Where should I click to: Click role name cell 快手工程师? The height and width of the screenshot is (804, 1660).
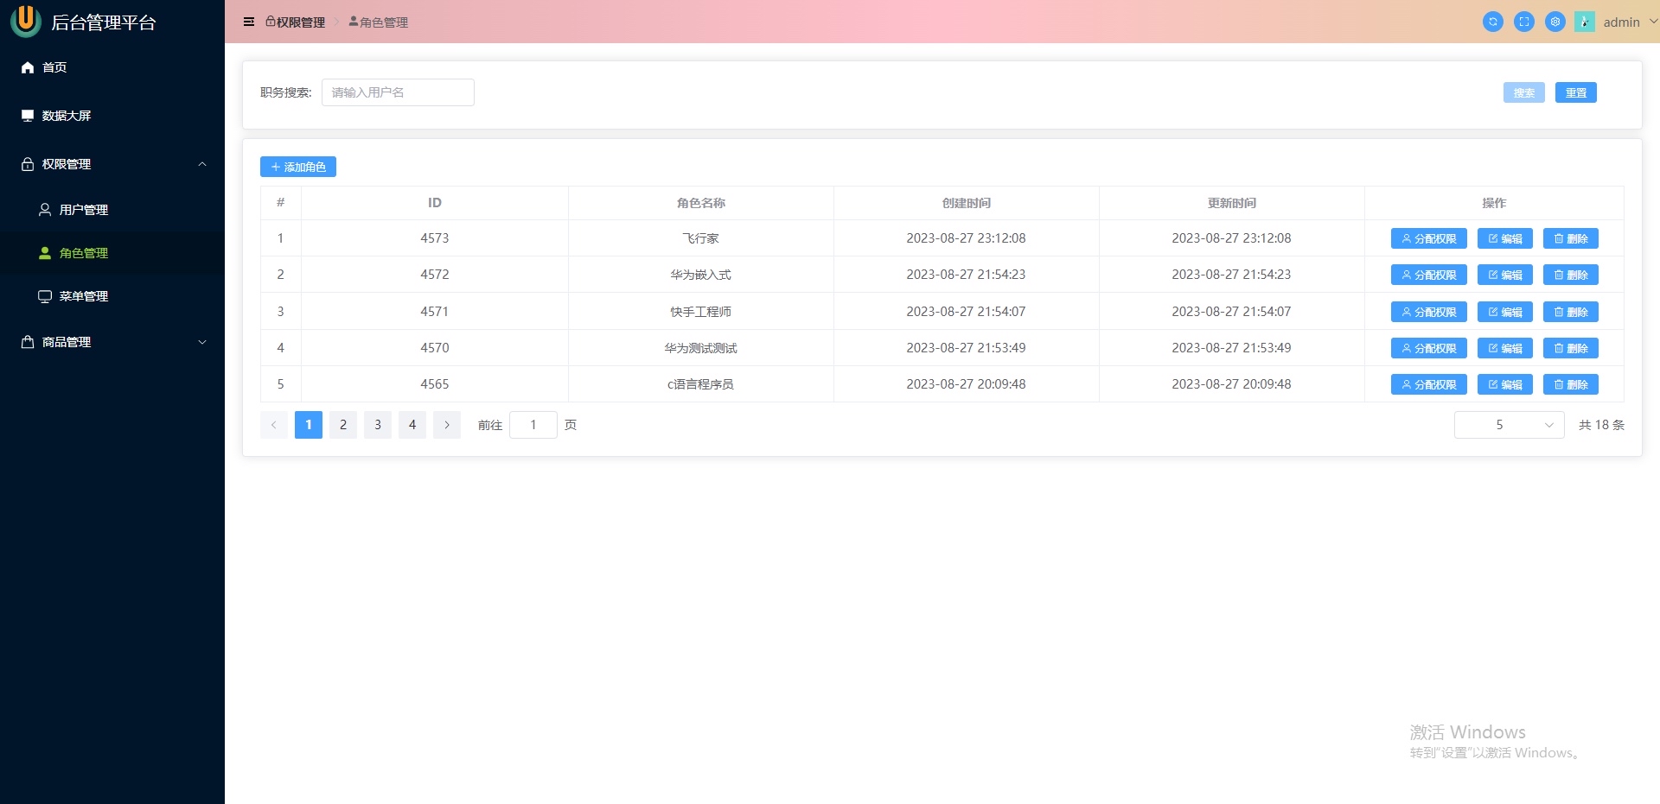701,312
